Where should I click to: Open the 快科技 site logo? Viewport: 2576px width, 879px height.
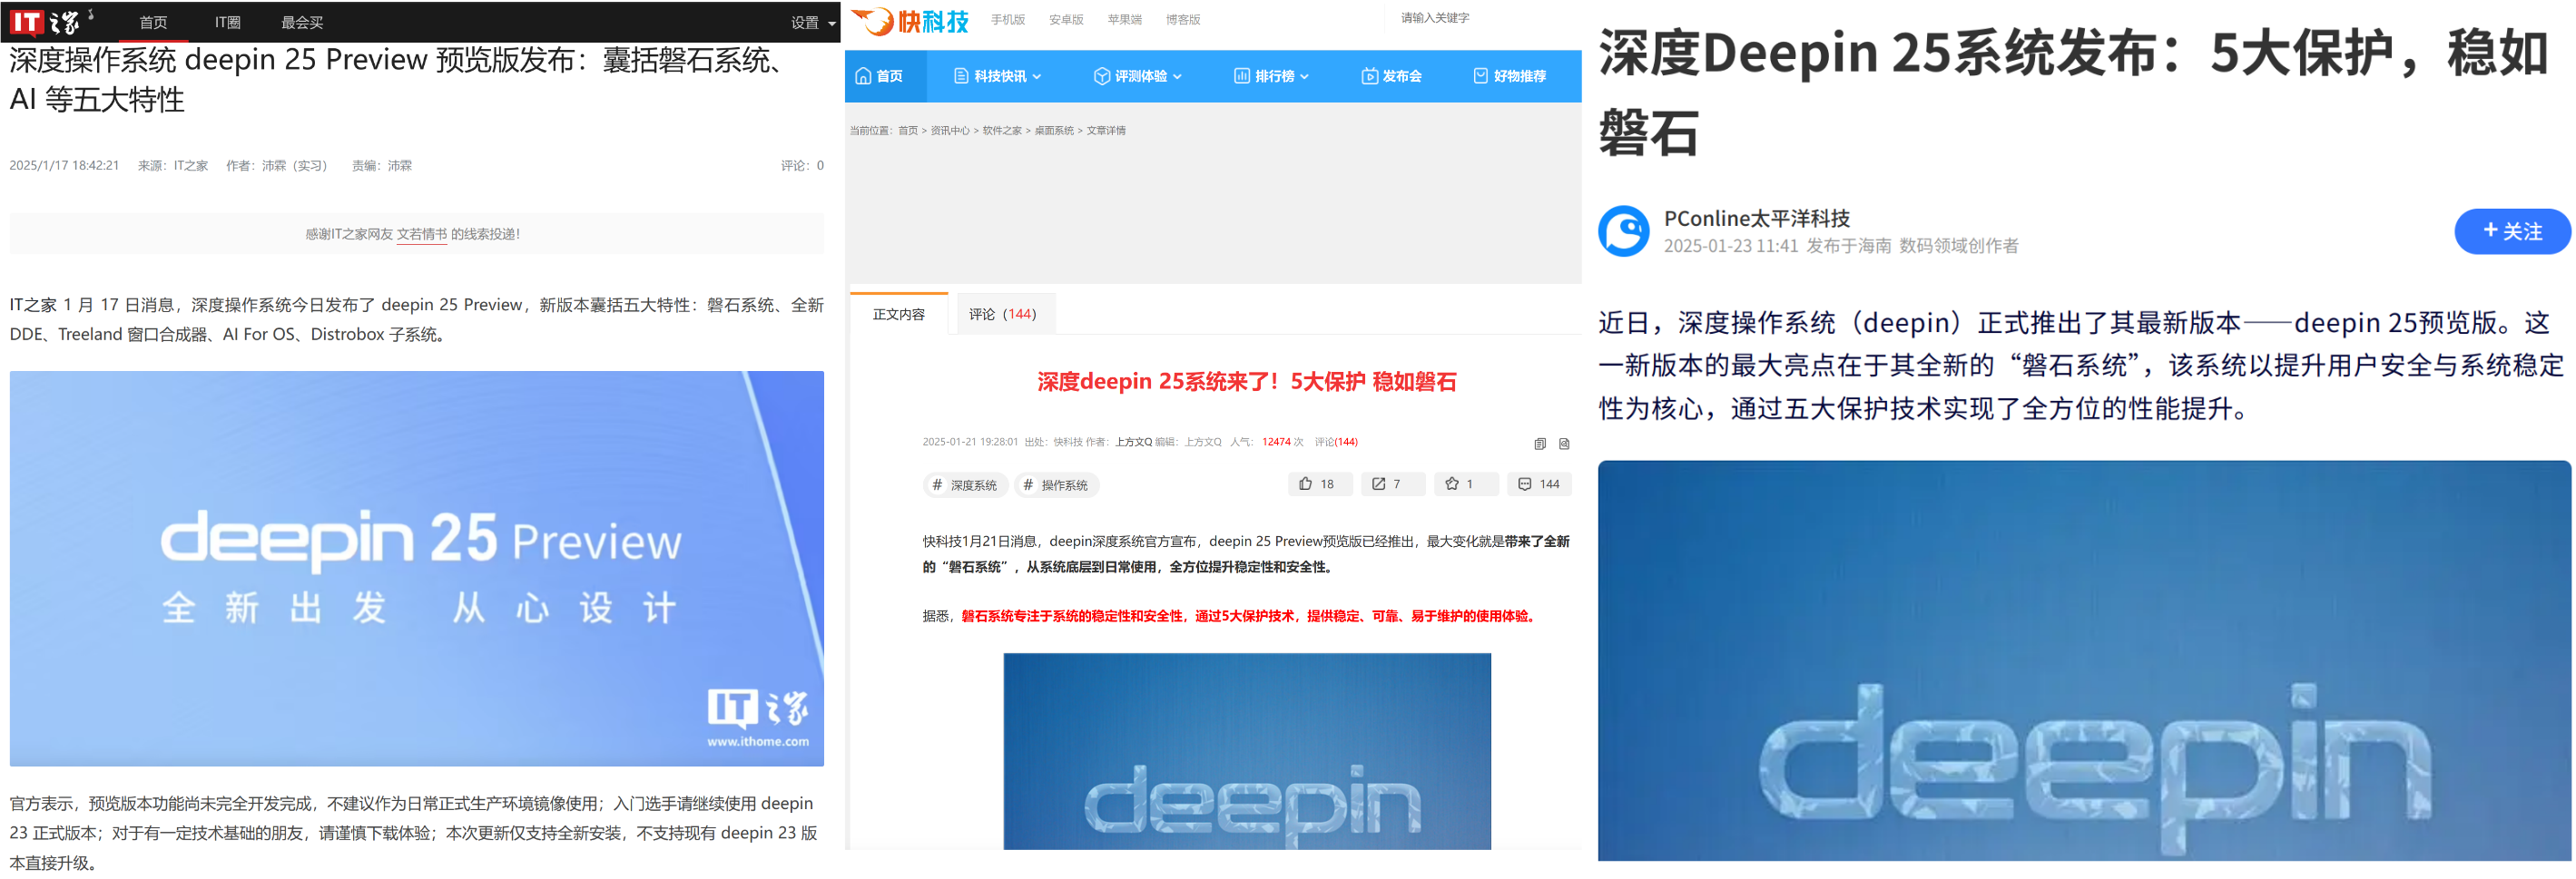[910, 20]
